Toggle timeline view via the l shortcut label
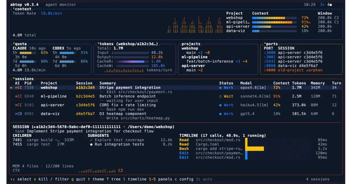 point(135,179)
